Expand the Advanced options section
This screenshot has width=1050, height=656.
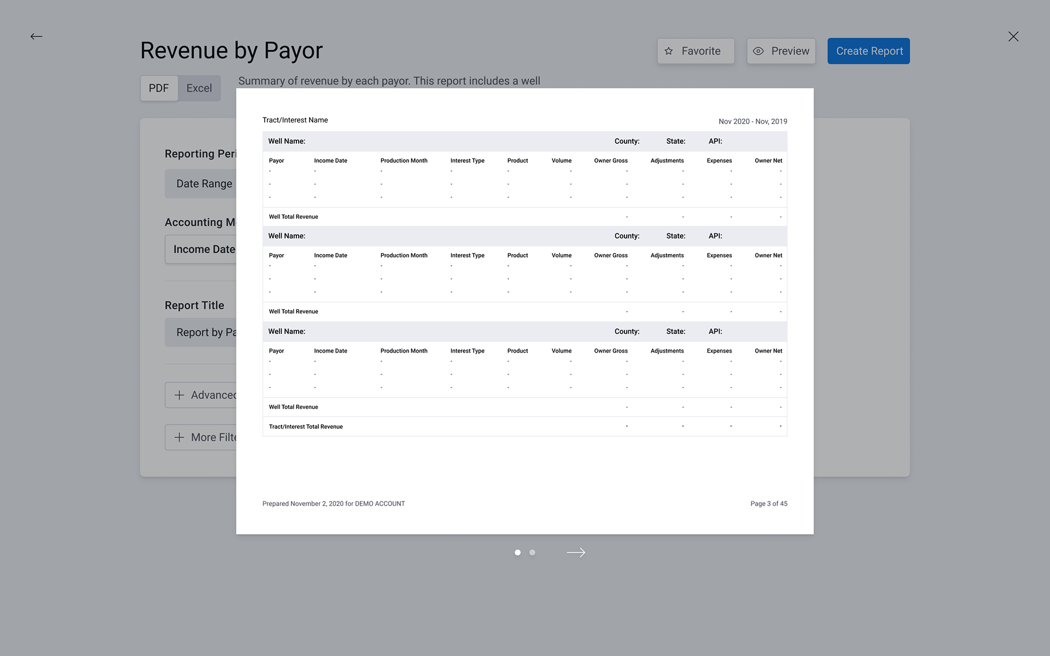click(x=201, y=395)
